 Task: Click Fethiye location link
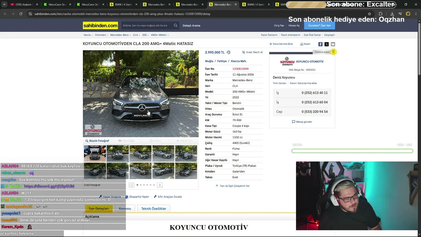point(222,61)
